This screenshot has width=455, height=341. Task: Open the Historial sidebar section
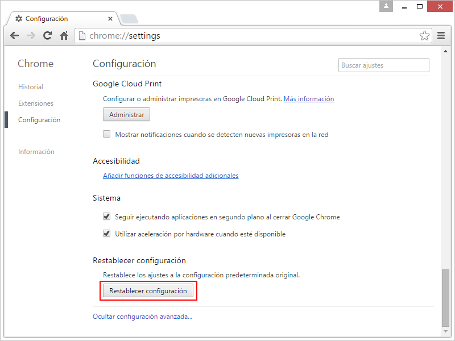[31, 87]
